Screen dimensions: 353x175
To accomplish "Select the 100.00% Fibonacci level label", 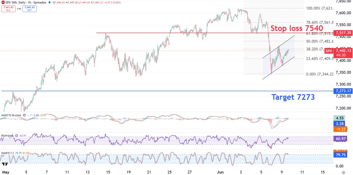I will click(x=320, y=8).
